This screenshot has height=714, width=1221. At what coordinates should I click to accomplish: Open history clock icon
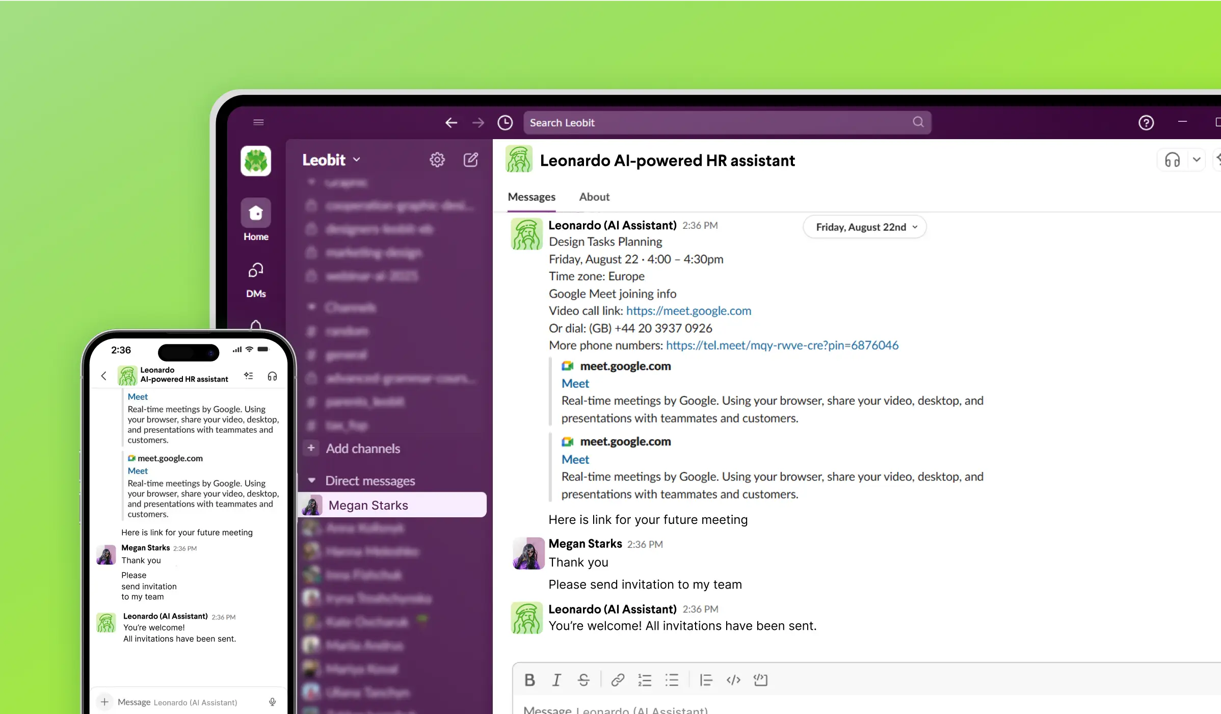(x=505, y=122)
